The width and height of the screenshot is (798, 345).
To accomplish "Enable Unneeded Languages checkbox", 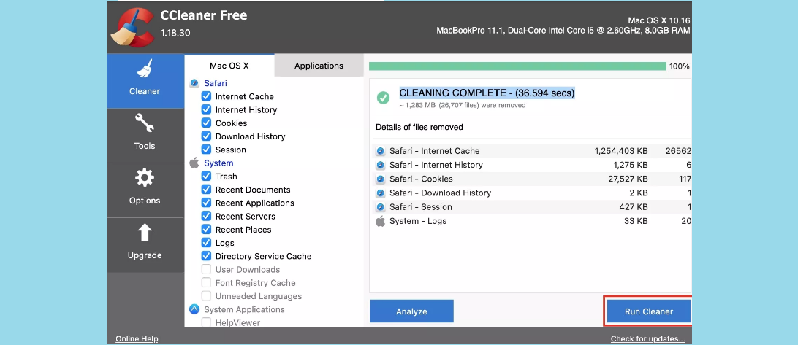I will 206,295.
